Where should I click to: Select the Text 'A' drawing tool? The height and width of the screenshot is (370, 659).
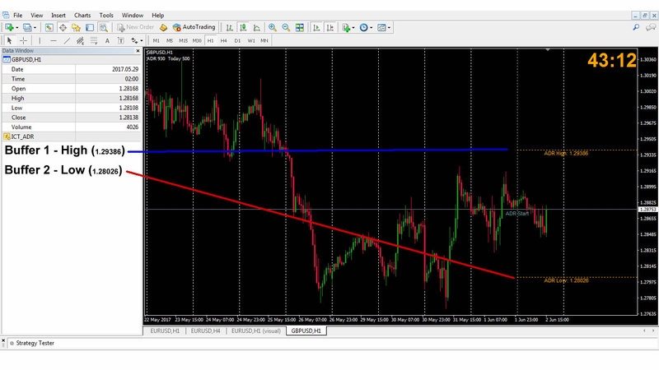pyautogui.click(x=107, y=40)
